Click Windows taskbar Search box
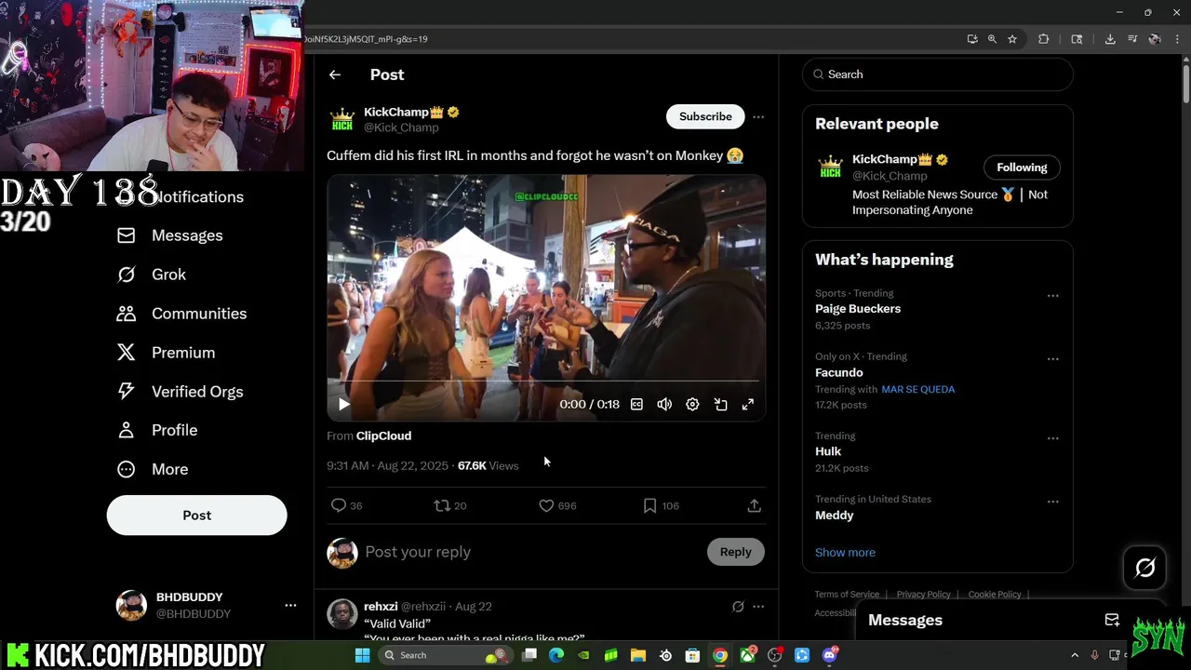Viewport: 1191px width, 670px height. (445, 655)
